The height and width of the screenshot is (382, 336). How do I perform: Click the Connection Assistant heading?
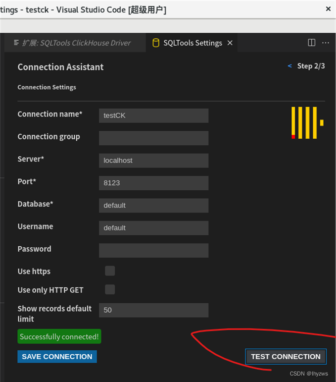point(60,67)
